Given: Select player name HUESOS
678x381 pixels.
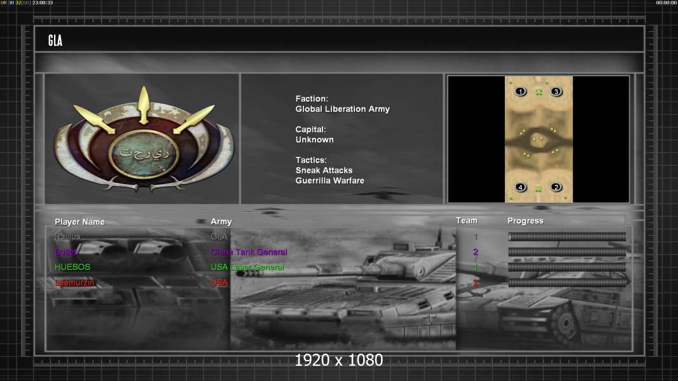Looking at the screenshot, I should click(x=73, y=267).
